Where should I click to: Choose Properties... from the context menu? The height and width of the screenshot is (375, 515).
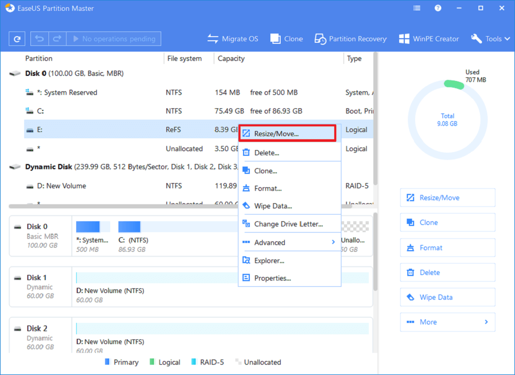(289, 278)
